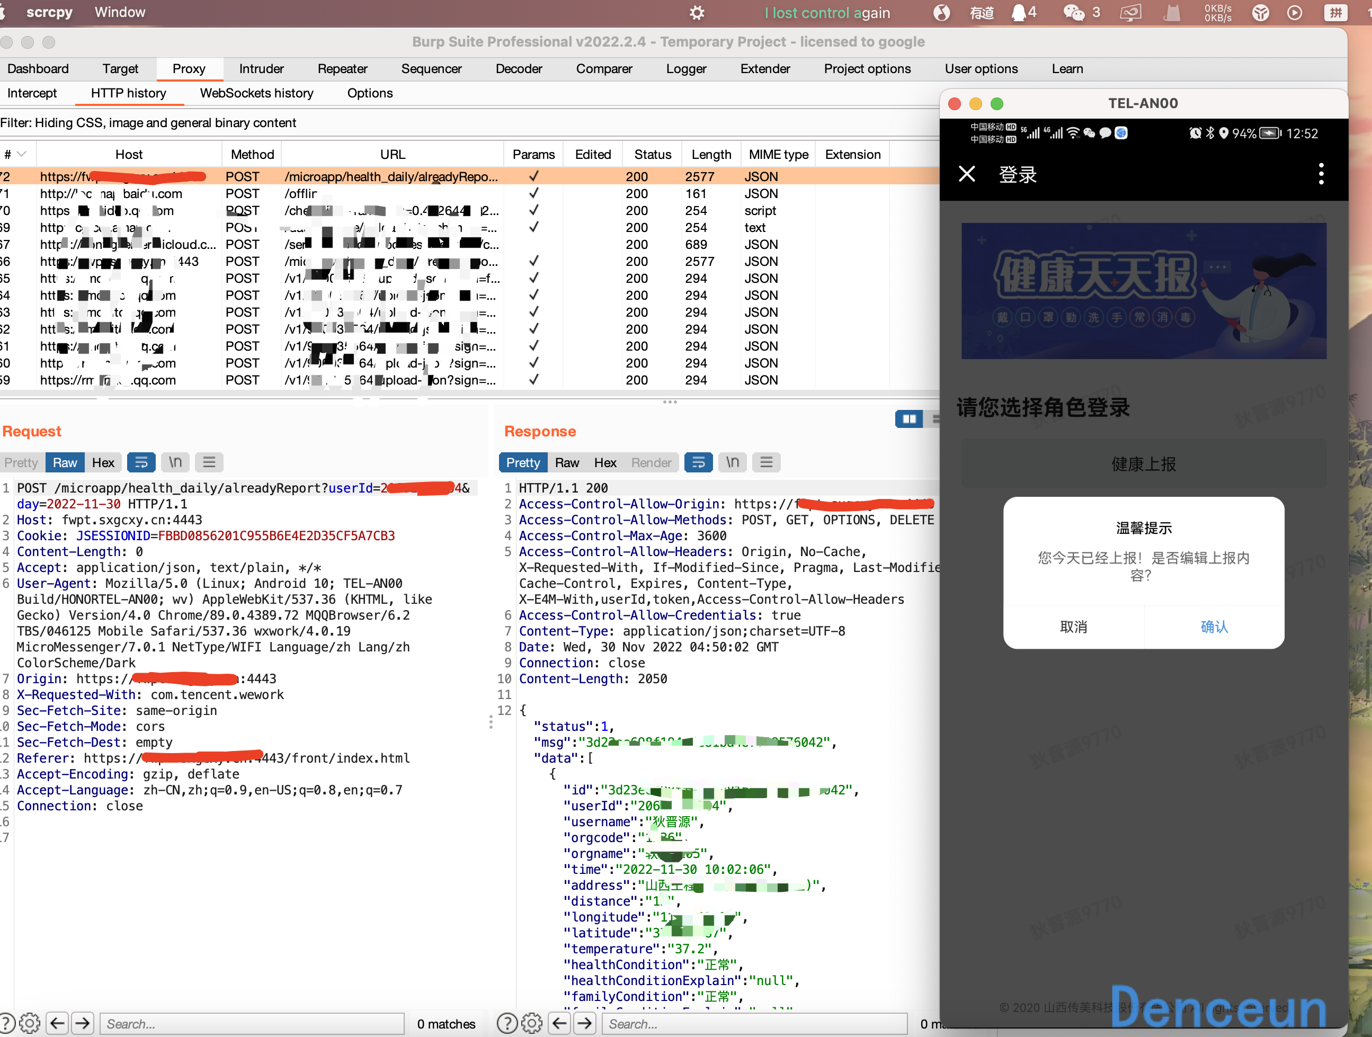This screenshot has width=1372, height=1037.
Task: Tap the close X icon on phone login page
Action: click(967, 174)
